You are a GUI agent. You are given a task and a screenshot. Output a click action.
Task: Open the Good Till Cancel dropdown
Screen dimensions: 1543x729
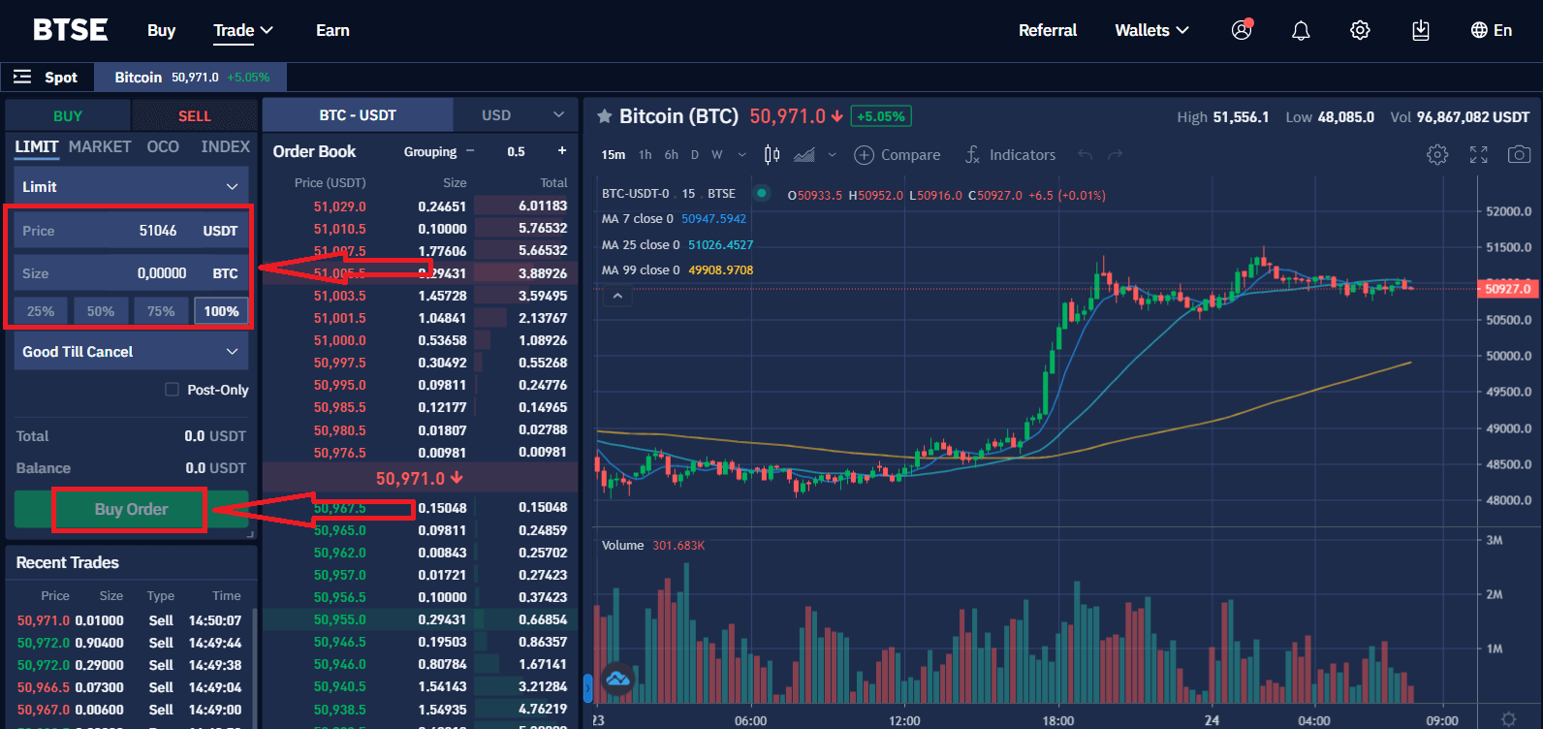131,352
